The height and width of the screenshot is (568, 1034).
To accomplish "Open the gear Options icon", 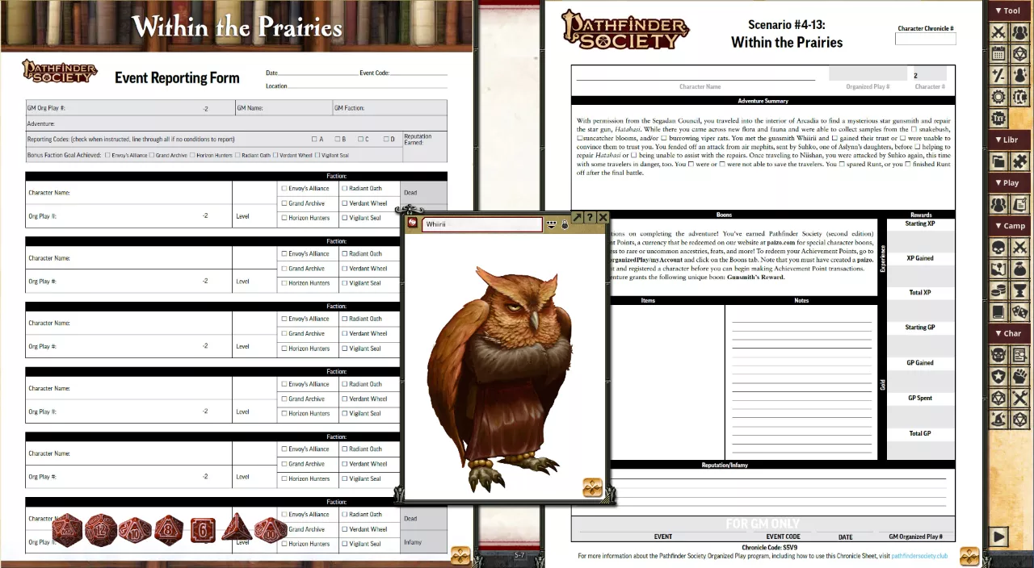I will (x=998, y=97).
